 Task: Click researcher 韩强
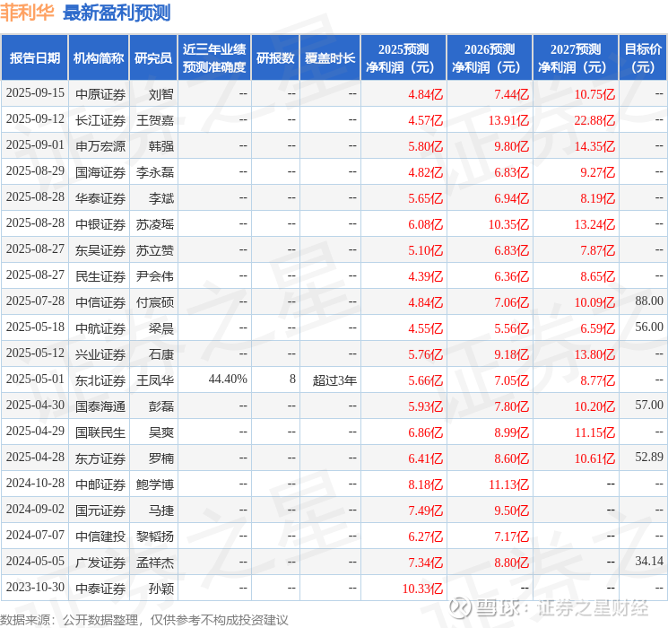pos(161,146)
